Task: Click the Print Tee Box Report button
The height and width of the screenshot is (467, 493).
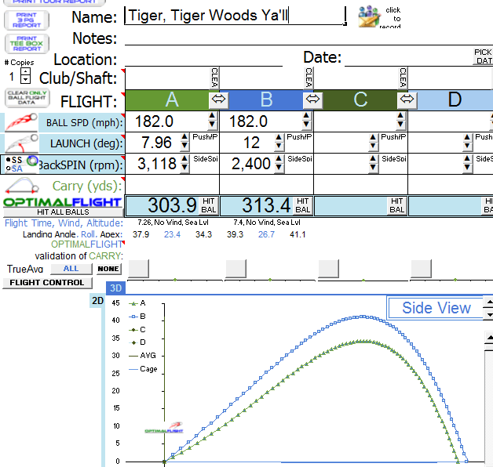Action: pos(27,44)
